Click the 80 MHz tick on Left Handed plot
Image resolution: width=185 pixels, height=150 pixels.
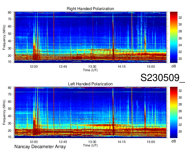tap(10, 88)
